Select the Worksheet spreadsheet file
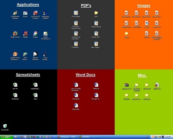The width and height of the screenshot is (173, 139). pyautogui.click(x=15, y=96)
